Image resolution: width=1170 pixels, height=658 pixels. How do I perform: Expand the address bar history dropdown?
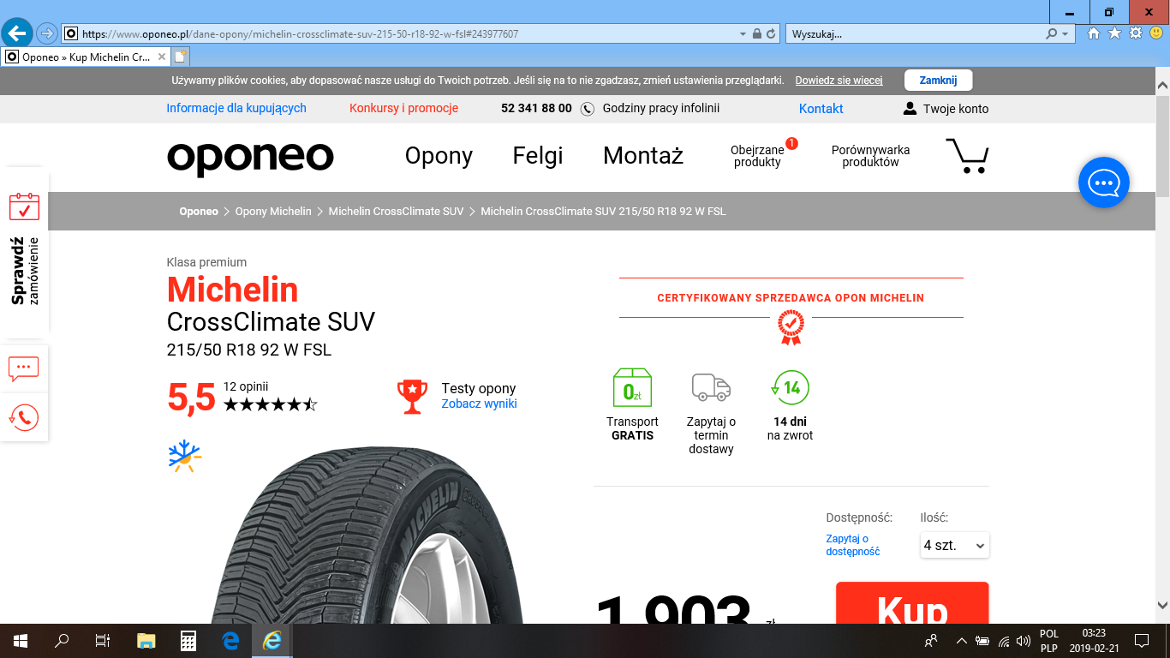click(x=743, y=34)
